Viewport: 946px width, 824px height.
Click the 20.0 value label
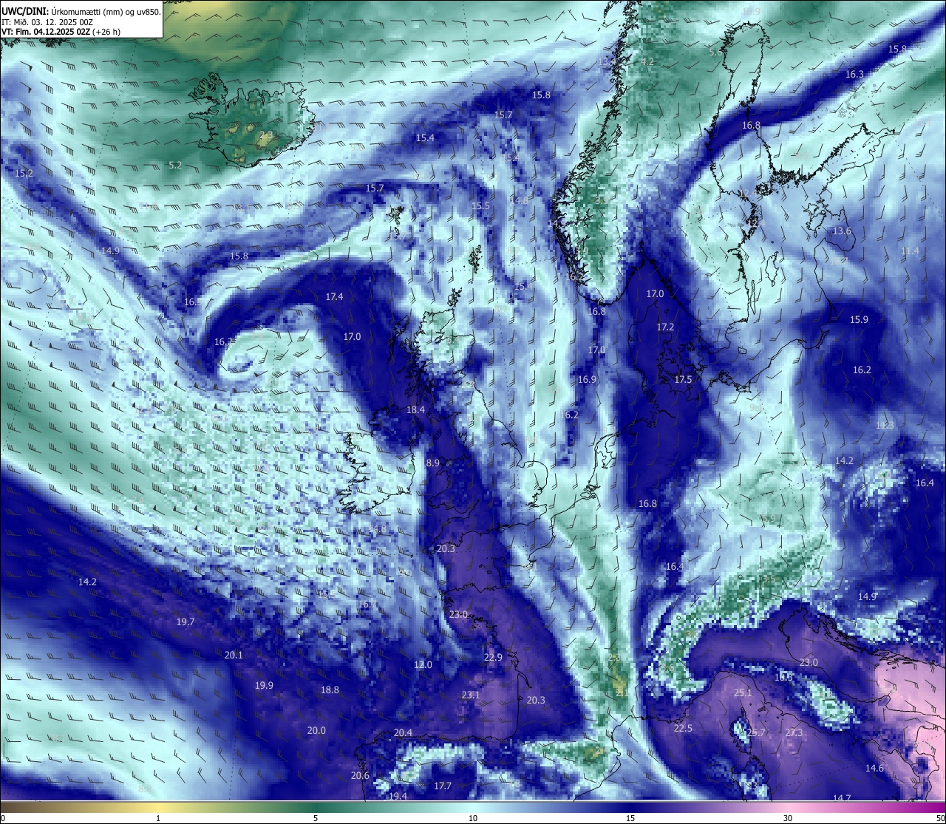point(316,731)
